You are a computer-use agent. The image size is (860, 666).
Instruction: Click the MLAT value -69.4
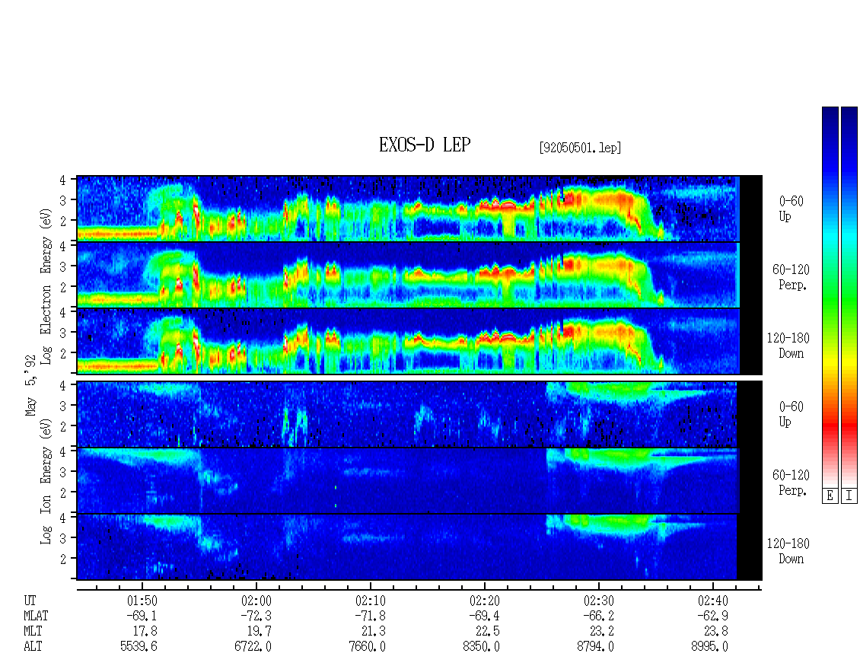coord(484,616)
